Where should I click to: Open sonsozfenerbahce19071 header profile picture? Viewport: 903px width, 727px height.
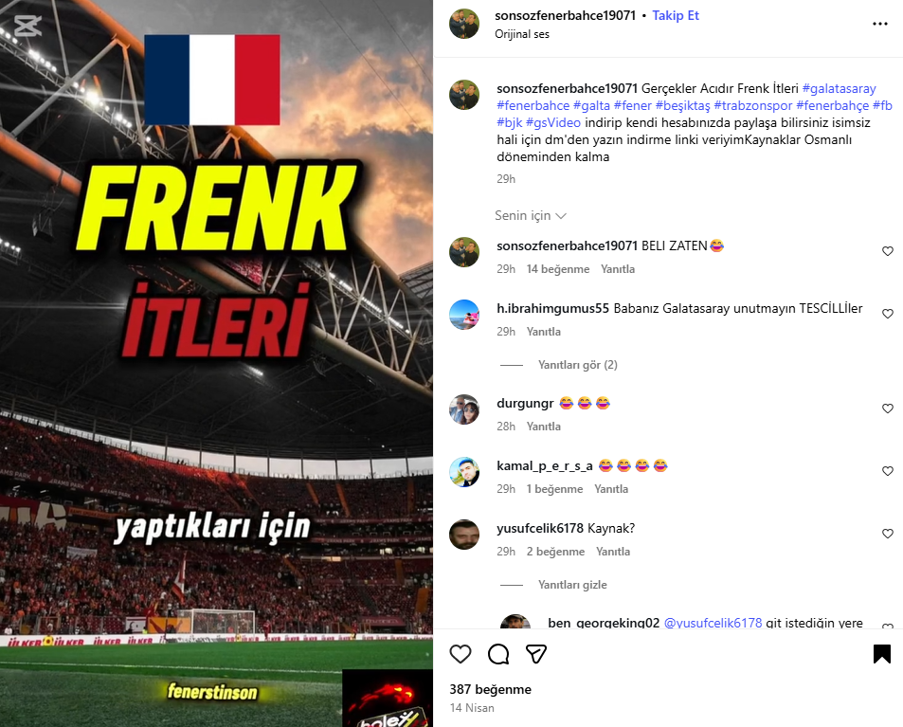click(464, 24)
